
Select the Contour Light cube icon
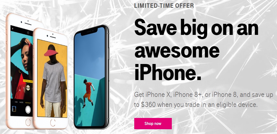click(x=28, y=88)
